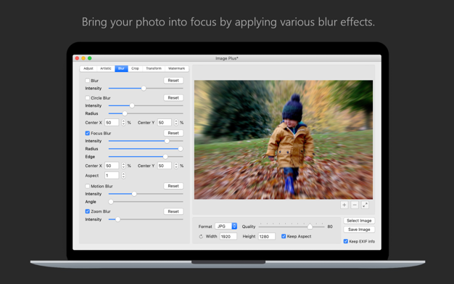Click the zoom out minus icon

click(355, 205)
